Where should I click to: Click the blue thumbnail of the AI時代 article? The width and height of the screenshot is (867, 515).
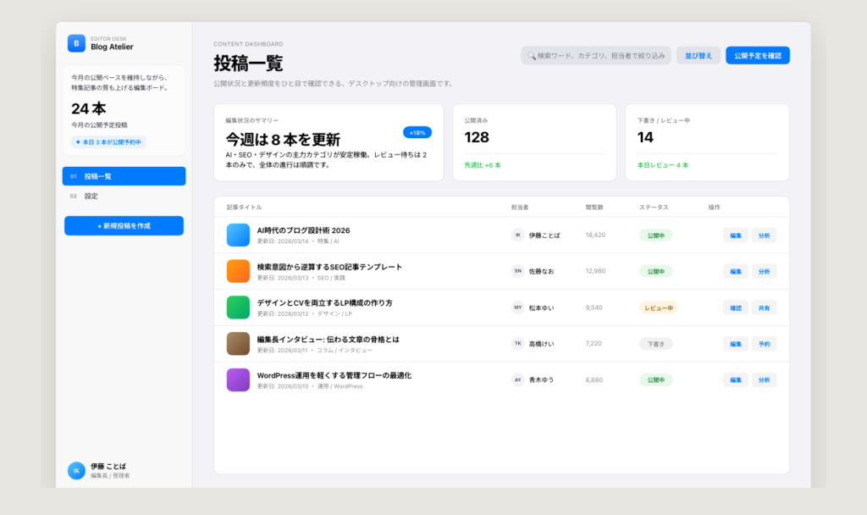[x=238, y=235]
